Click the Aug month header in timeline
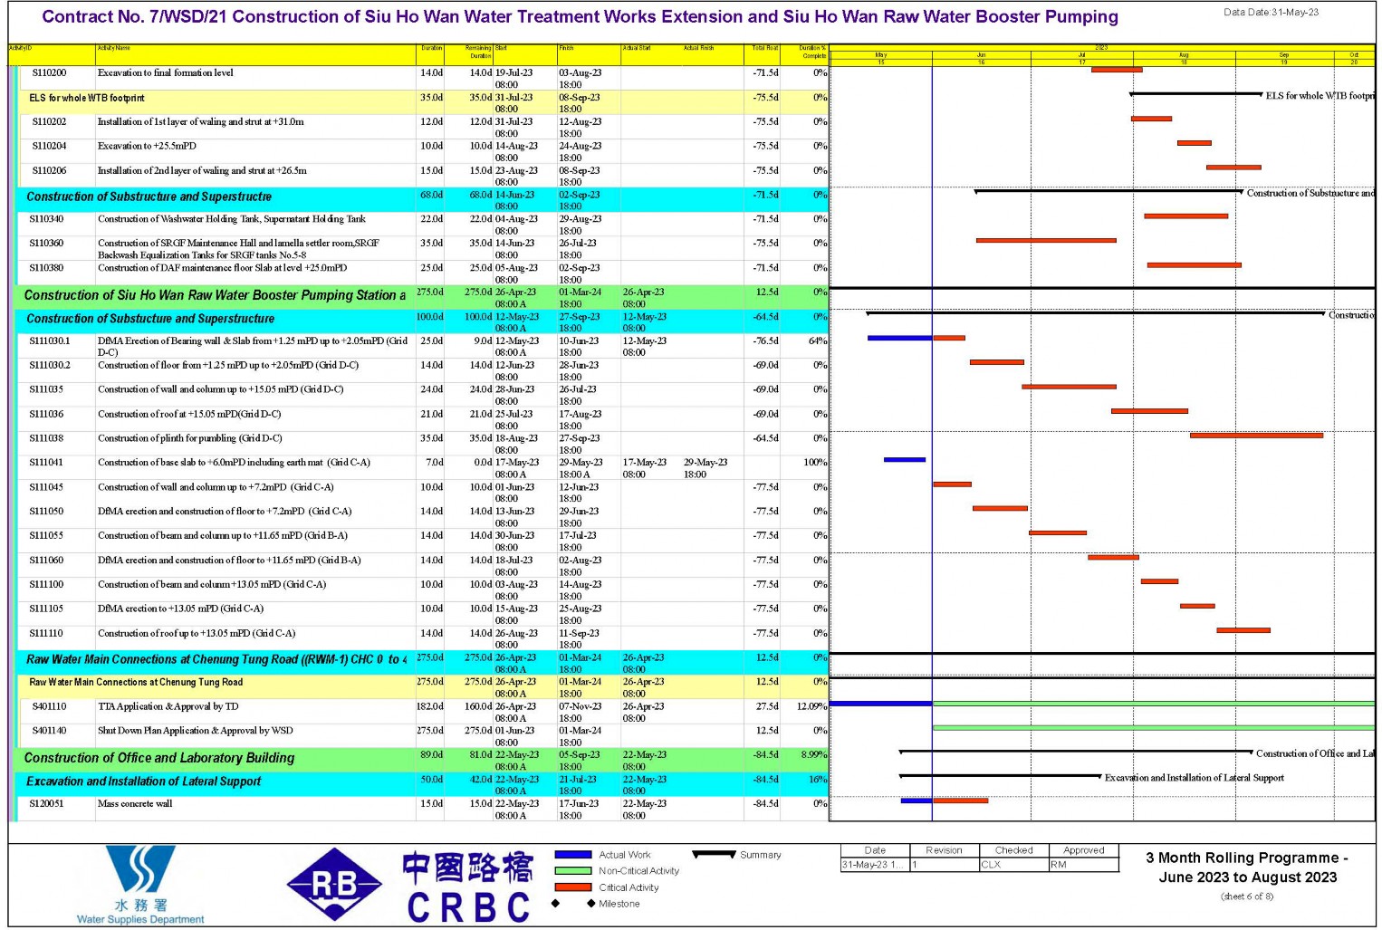 click(x=1184, y=55)
